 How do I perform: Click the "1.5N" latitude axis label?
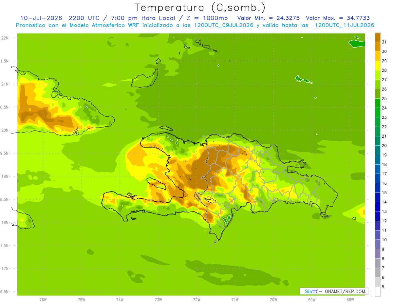pos(5,61)
